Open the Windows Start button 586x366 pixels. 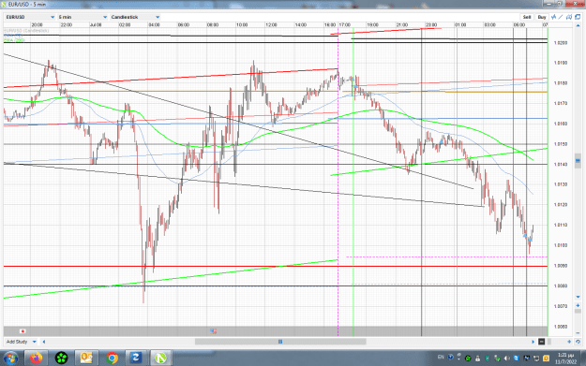pyautogui.click(x=11, y=359)
